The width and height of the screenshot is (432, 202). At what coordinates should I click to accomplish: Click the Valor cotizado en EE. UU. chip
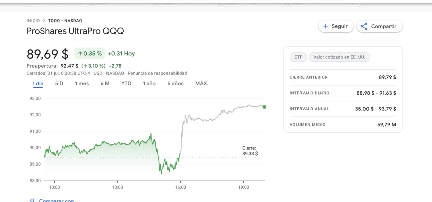click(339, 57)
